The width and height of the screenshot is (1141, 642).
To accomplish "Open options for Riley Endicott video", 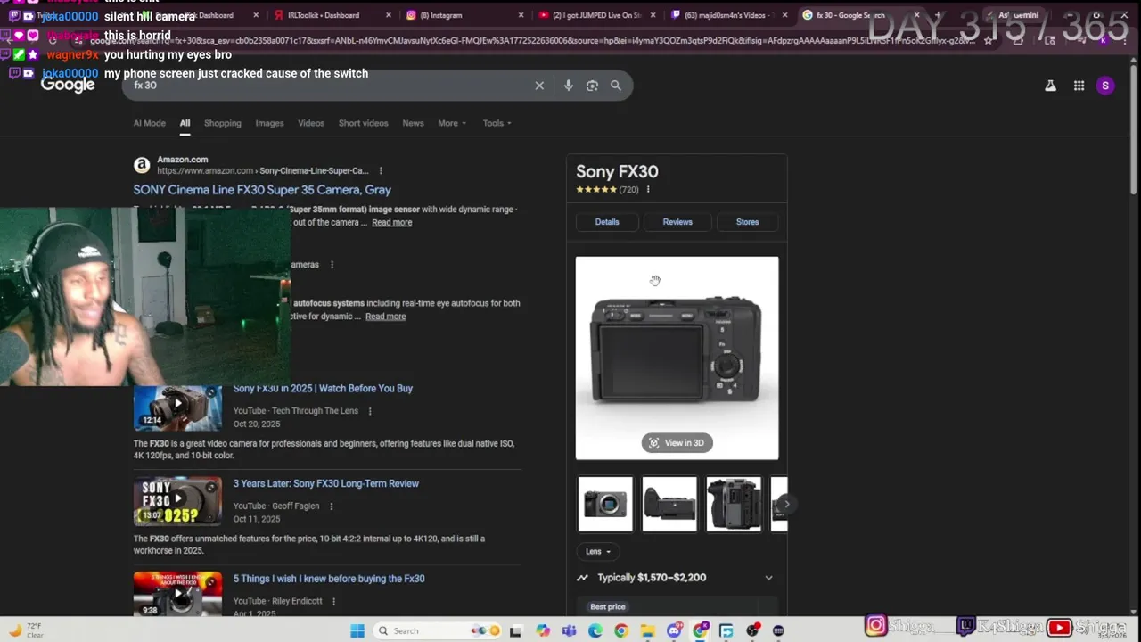I will (334, 601).
